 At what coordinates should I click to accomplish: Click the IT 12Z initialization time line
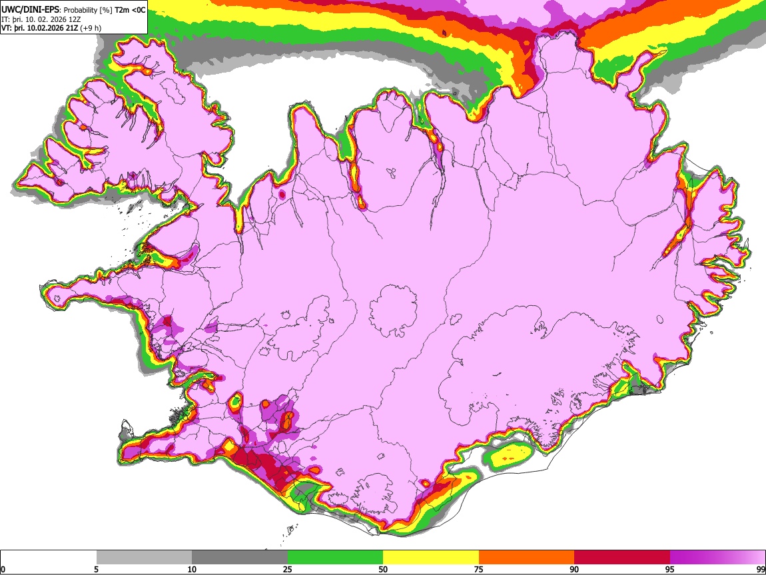41,19
